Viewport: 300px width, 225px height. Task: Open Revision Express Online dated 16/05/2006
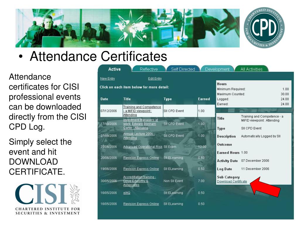141,204
